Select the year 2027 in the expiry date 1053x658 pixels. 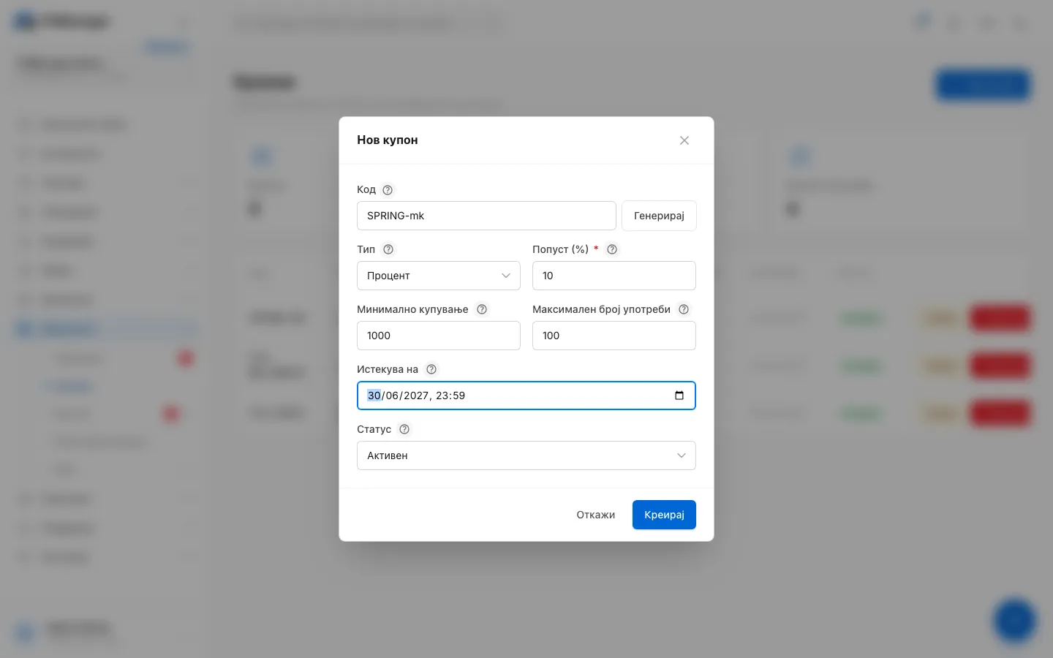[x=416, y=396]
